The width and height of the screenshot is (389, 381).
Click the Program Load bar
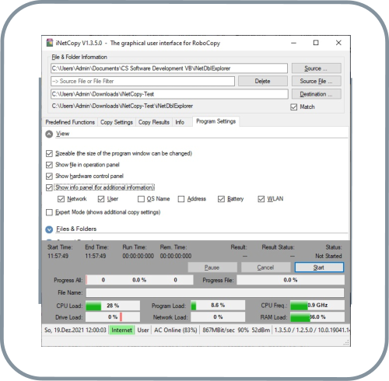point(218,306)
